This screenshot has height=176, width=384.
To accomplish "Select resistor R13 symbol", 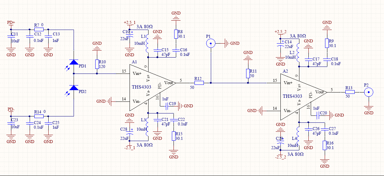I will [x=350, y=92].
